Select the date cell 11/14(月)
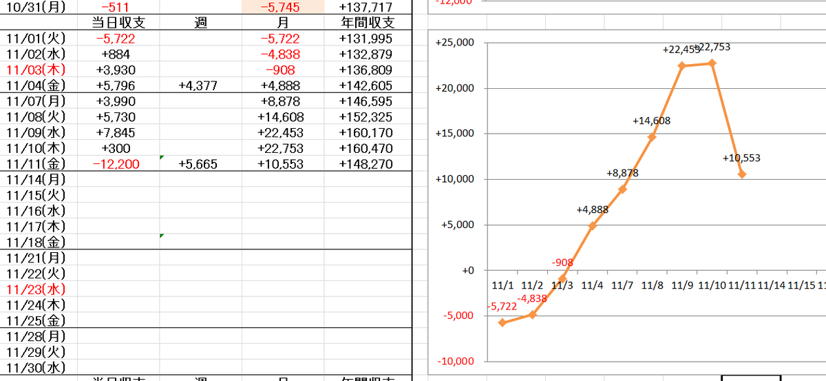Image resolution: width=826 pixels, height=381 pixels. [38, 180]
